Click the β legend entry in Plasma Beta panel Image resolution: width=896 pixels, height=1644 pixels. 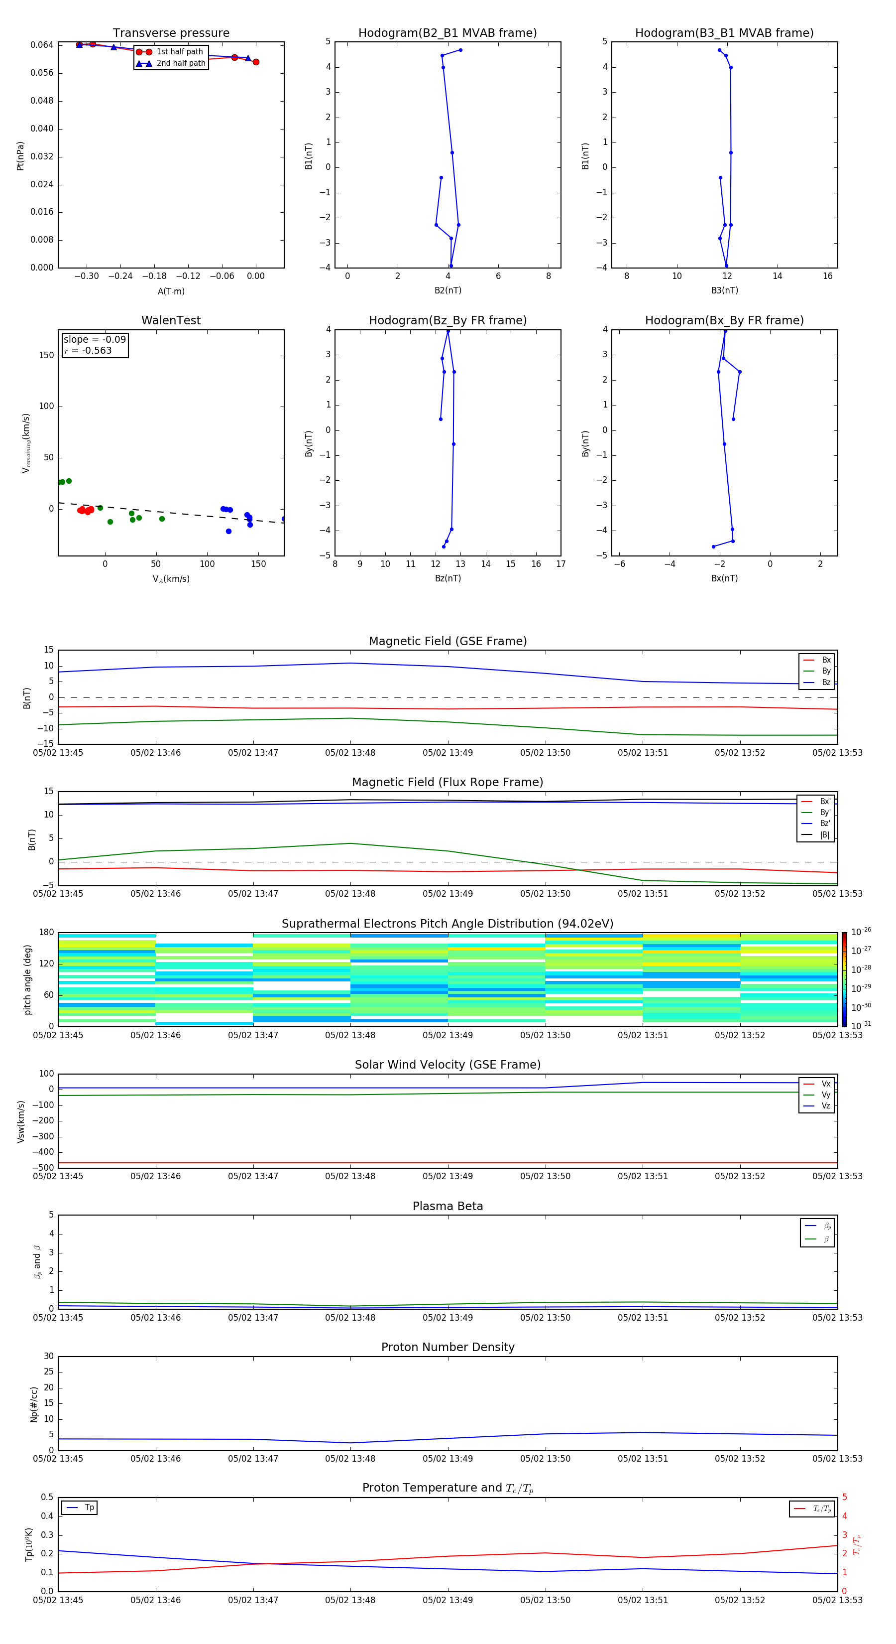(817, 1239)
